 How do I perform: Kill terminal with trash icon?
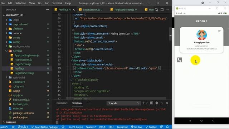[157, 103]
